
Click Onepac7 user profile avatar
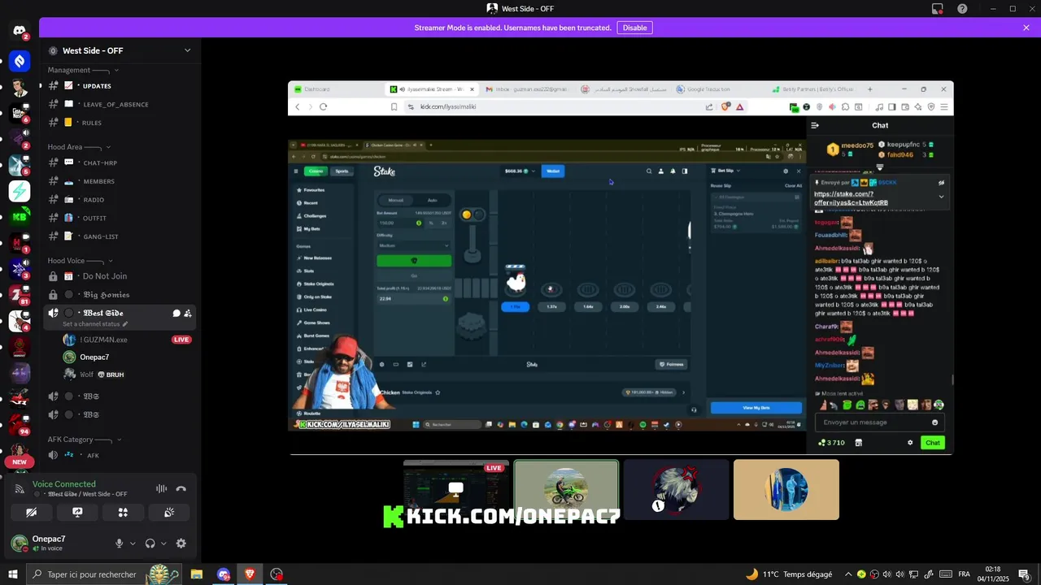click(x=20, y=544)
